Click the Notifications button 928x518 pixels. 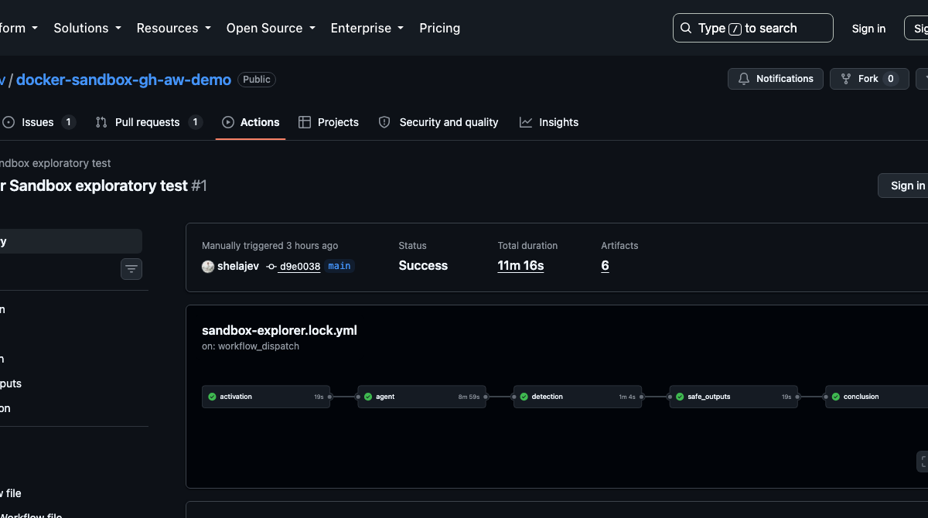coord(775,79)
